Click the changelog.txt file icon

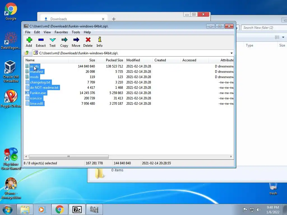pyautogui.click(x=27, y=82)
